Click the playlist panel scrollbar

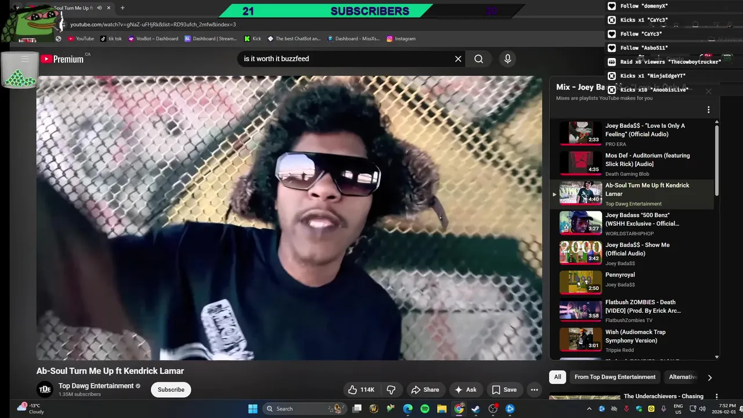pyautogui.click(x=717, y=160)
